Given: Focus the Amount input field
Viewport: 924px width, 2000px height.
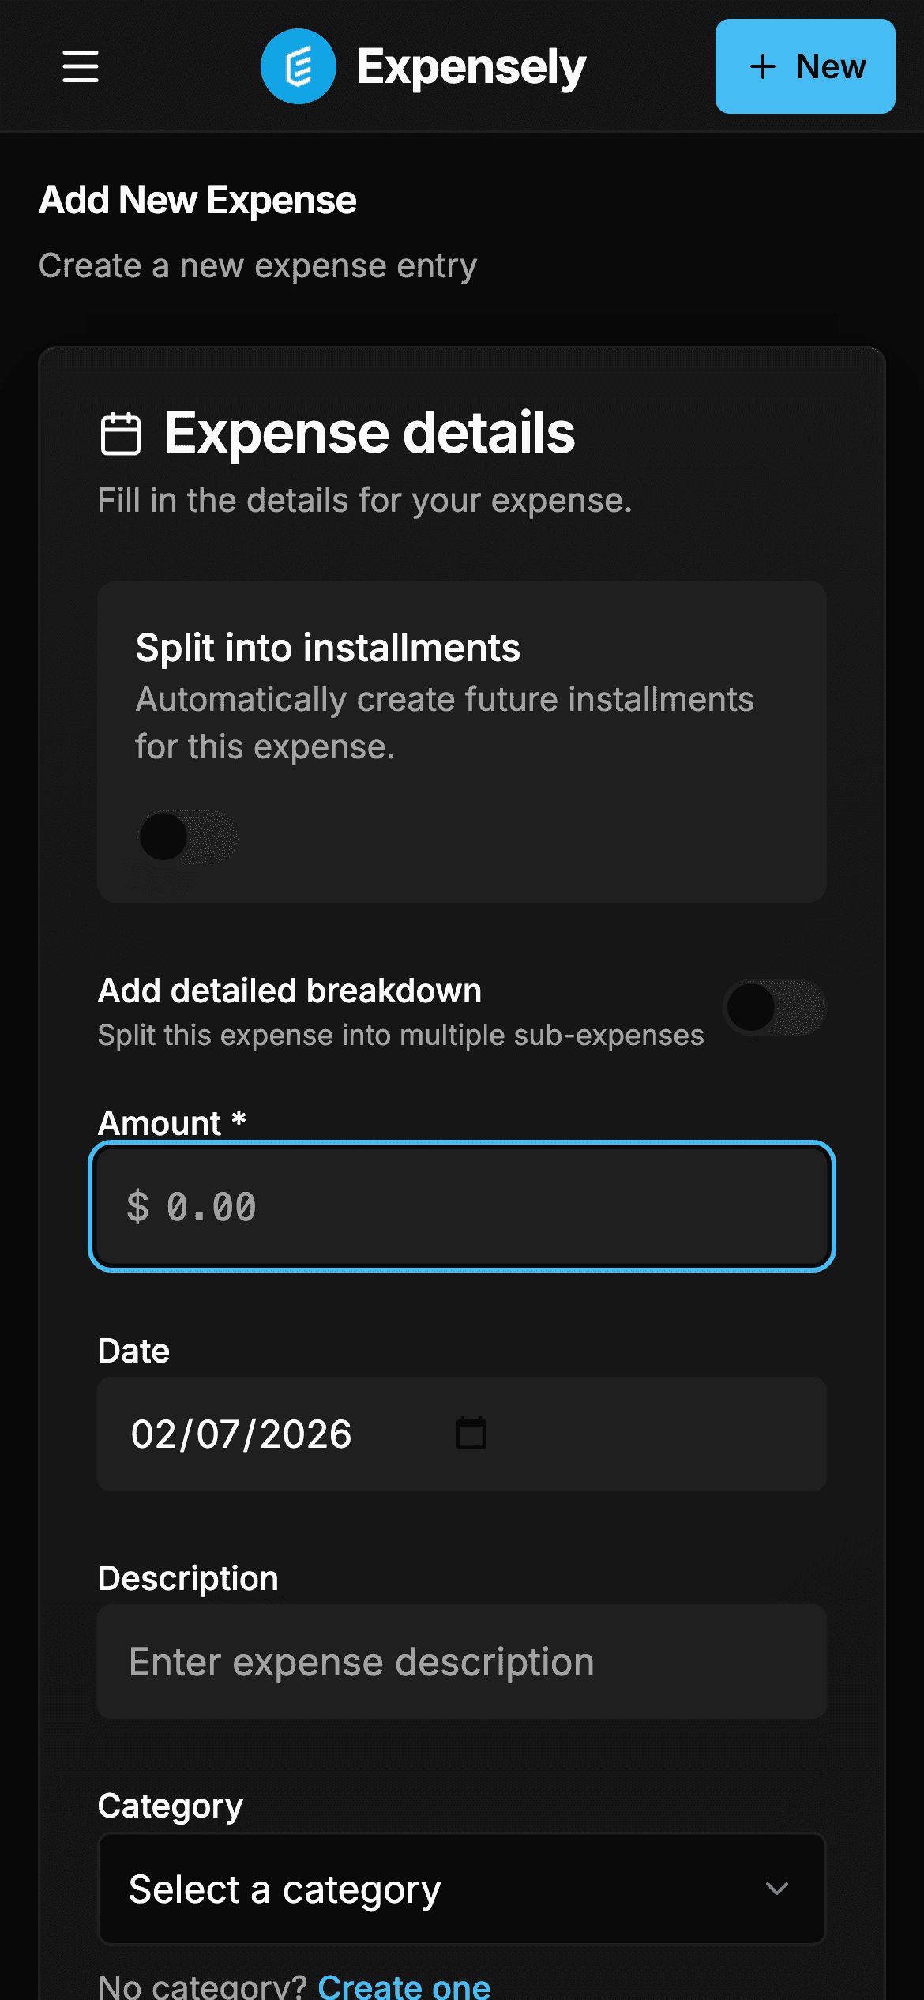Looking at the screenshot, I should [x=462, y=1206].
